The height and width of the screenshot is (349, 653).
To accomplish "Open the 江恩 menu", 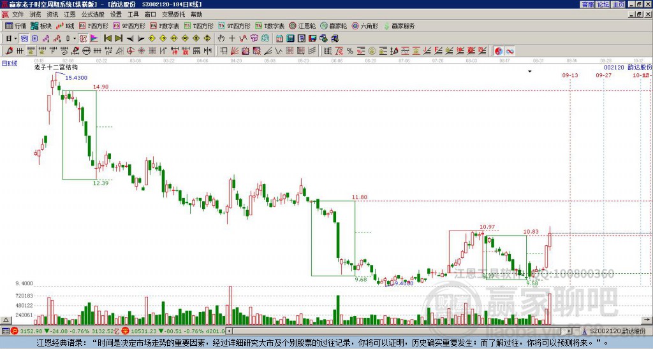I will [70, 15].
